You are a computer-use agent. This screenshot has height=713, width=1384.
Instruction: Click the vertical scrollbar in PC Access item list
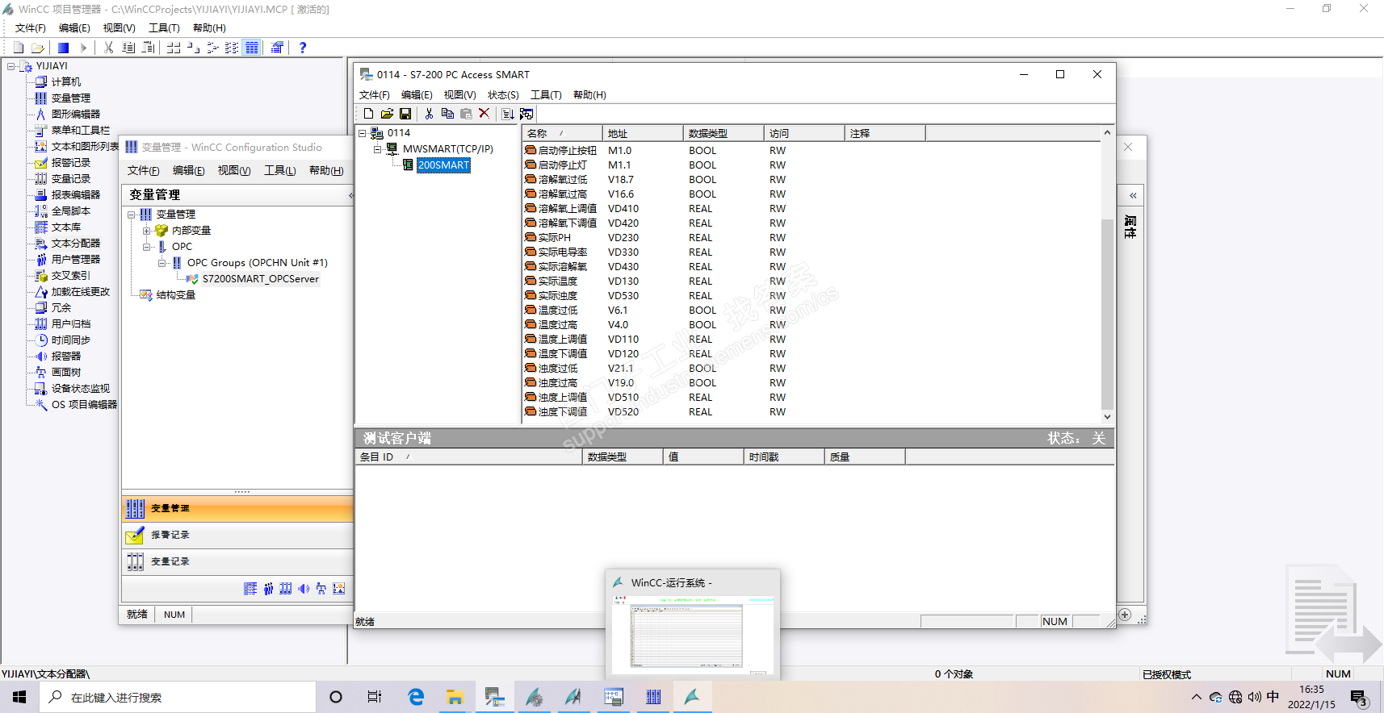(1107, 315)
